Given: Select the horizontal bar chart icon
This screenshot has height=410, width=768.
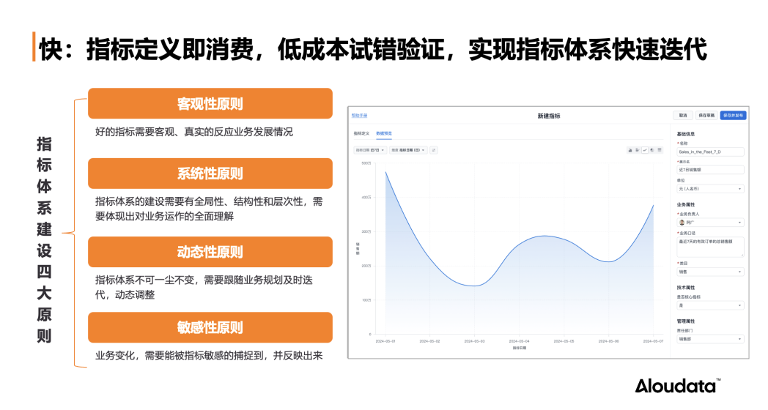Looking at the screenshot, I should [x=638, y=150].
